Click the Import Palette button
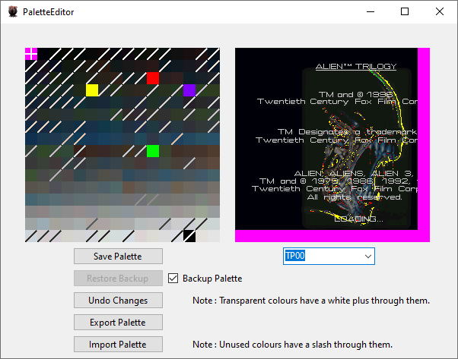The width and height of the screenshot is (458, 359). click(x=118, y=345)
